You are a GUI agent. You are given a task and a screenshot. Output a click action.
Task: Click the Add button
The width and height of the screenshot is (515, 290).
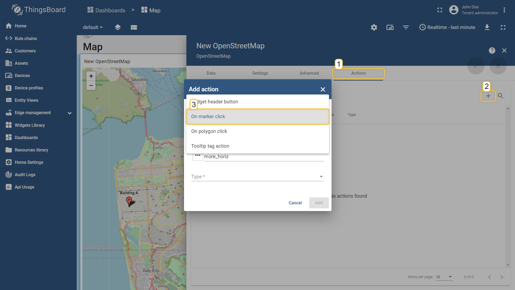(x=319, y=203)
